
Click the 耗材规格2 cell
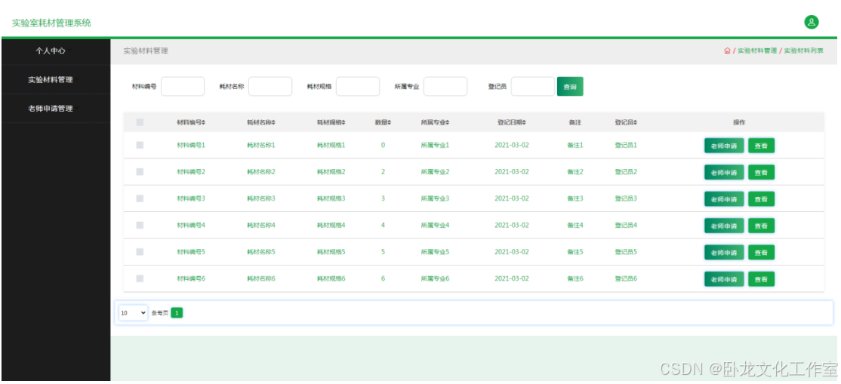click(331, 172)
